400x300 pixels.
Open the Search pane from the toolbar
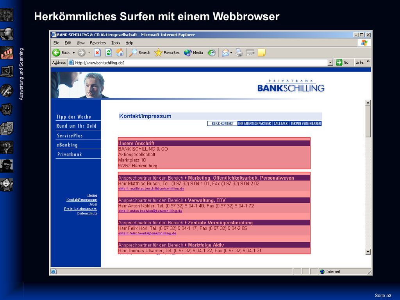tap(139, 53)
